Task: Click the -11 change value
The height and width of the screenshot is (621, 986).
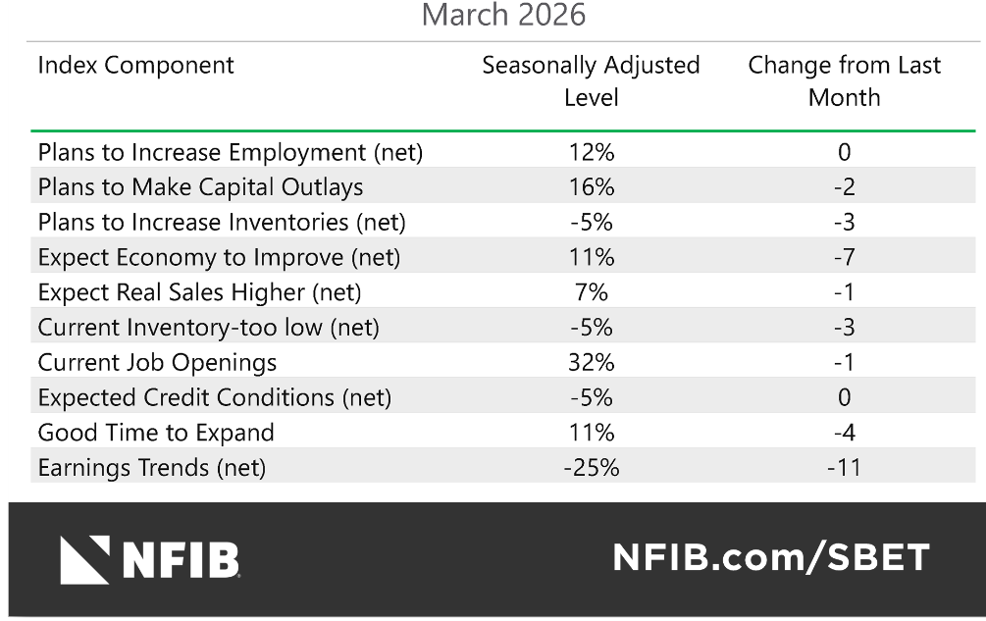Action: tap(844, 468)
